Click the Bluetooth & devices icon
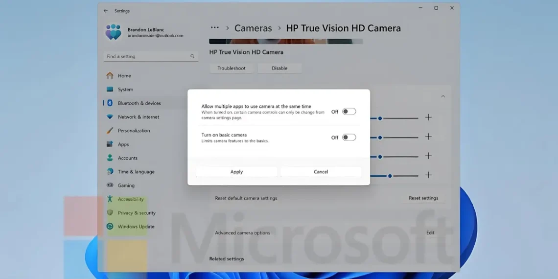The height and width of the screenshot is (279, 558). 110,103
